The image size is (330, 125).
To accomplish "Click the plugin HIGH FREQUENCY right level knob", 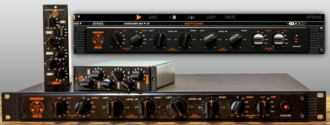I will click(x=235, y=39).
